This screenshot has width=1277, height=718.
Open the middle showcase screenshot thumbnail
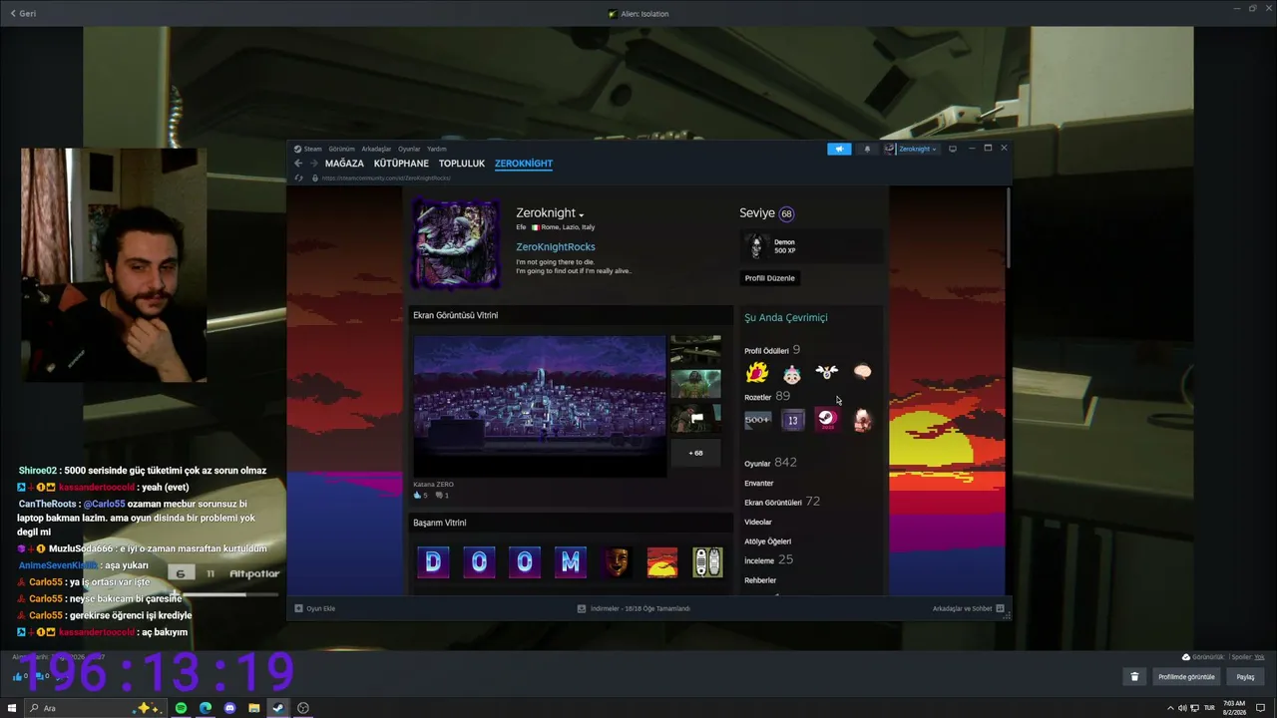point(695,384)
